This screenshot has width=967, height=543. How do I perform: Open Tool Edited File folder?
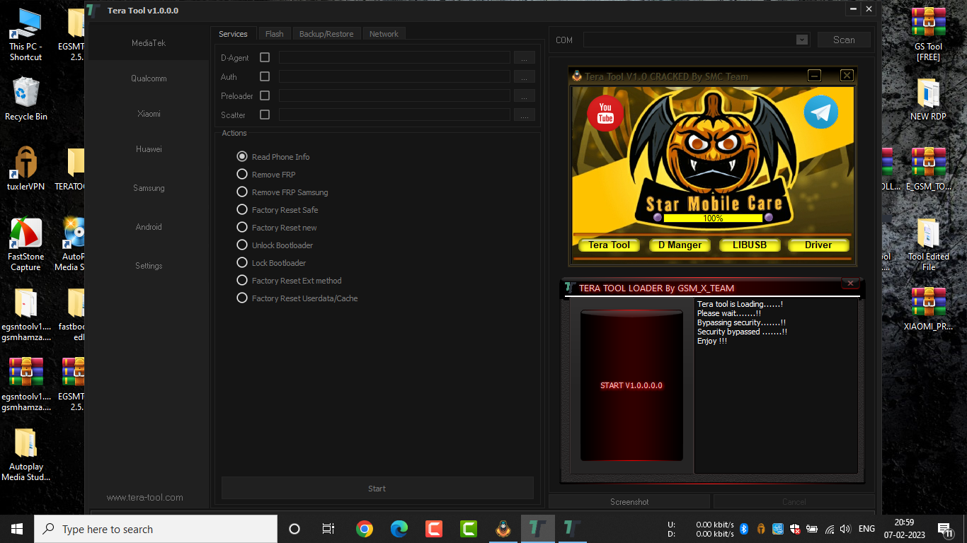tap(929, 245)
